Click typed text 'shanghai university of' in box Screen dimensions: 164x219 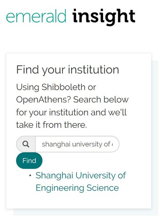click(76, 144)
